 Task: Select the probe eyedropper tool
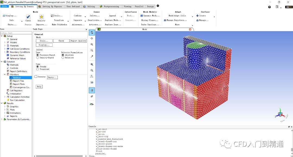[x=92, y=56]
